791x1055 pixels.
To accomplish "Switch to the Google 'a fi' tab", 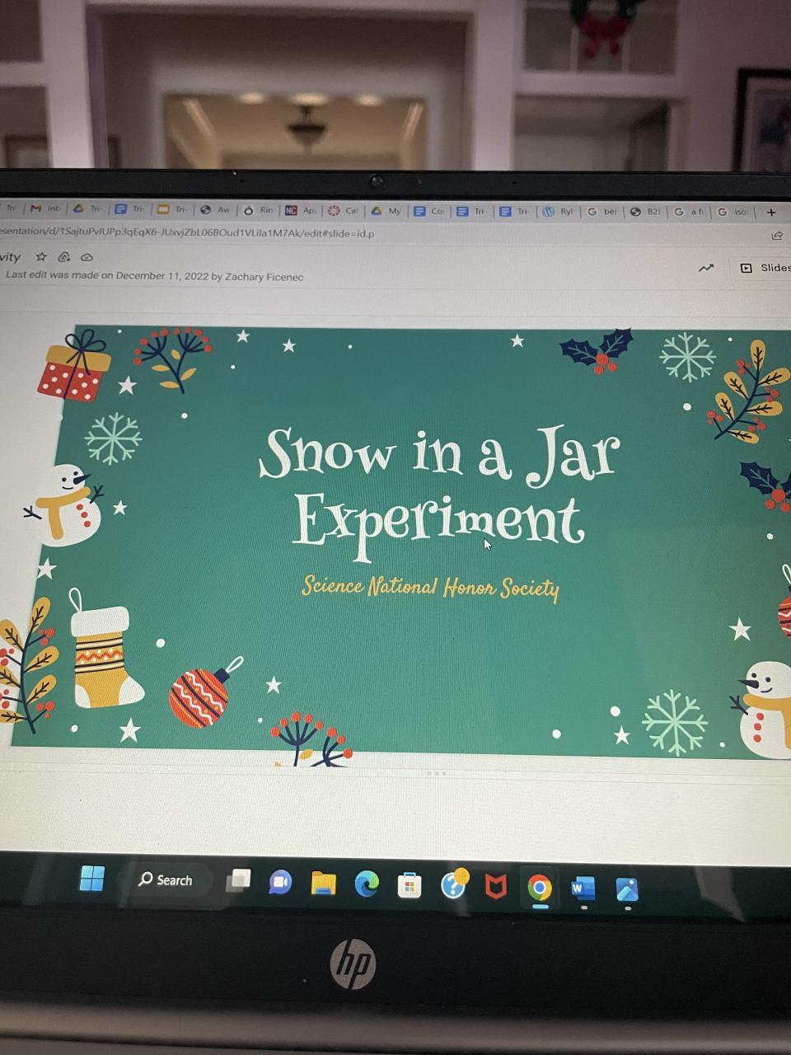I will pyautogui.click(x=690, y=212).
